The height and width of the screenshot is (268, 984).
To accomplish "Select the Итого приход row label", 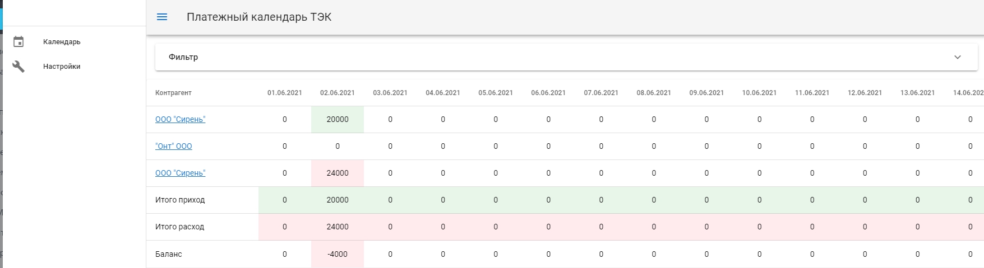I will [x=180, y=200].
